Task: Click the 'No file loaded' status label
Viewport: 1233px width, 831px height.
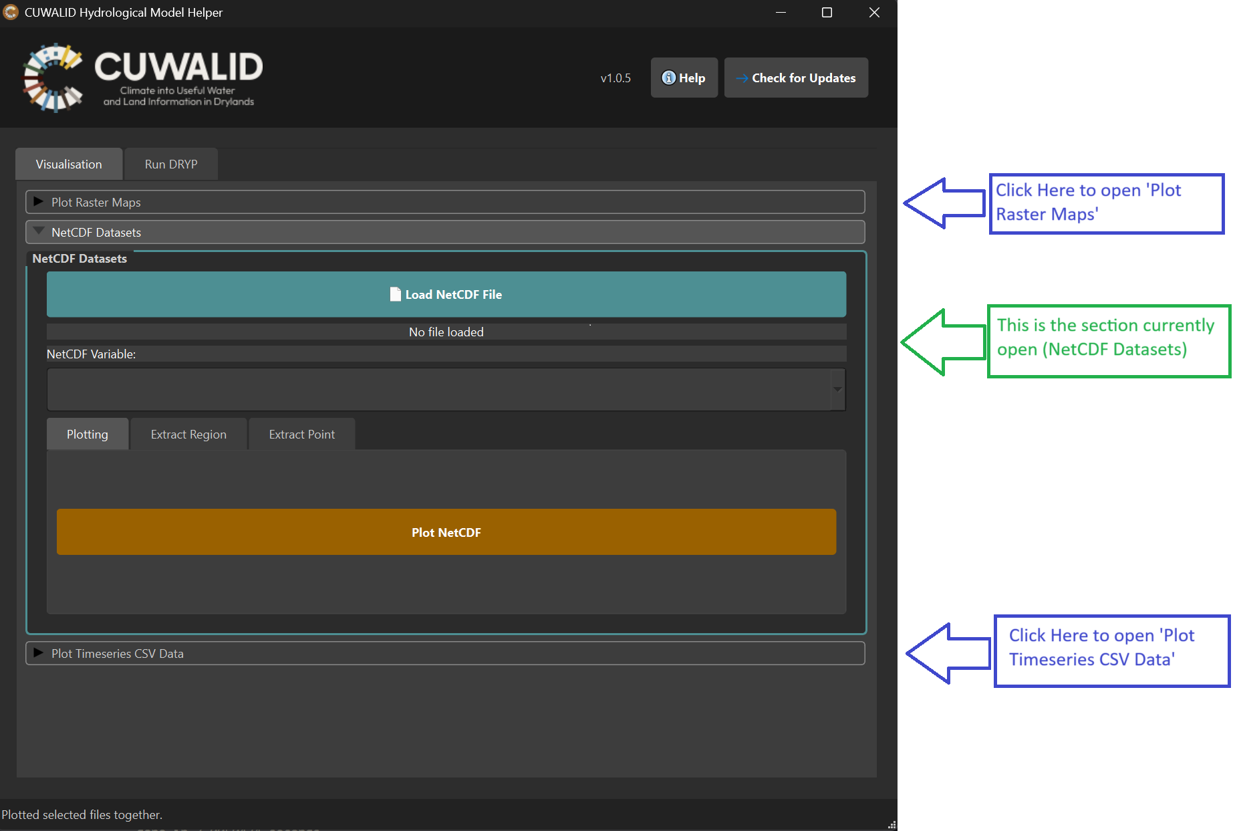Action: pyautogui.click(x=446, y=332)
